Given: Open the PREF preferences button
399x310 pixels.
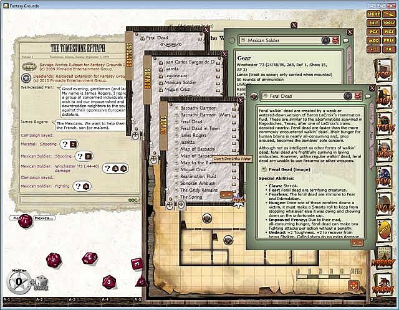Looking at the screenshot, I should (x=389, y=40).
